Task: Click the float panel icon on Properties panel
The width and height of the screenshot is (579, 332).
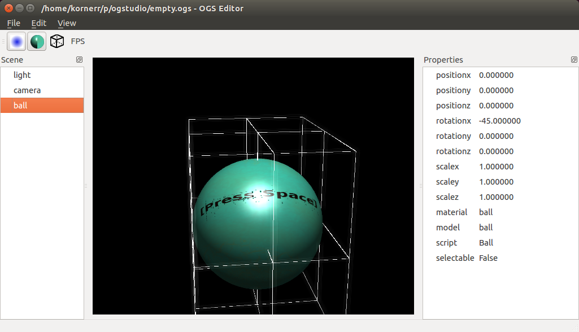Action: point(574,59)
